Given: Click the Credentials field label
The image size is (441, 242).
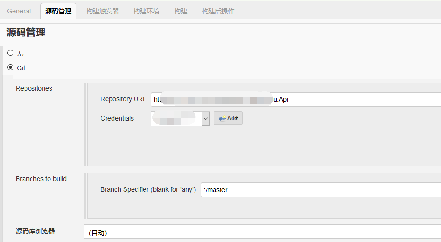Looking at the screenshot, I should [x=117, y=118].
